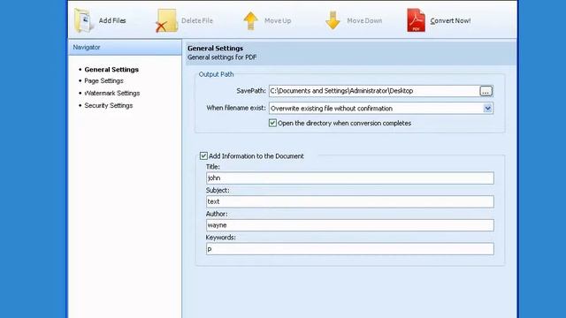Click the Author: label

point(217,214)
